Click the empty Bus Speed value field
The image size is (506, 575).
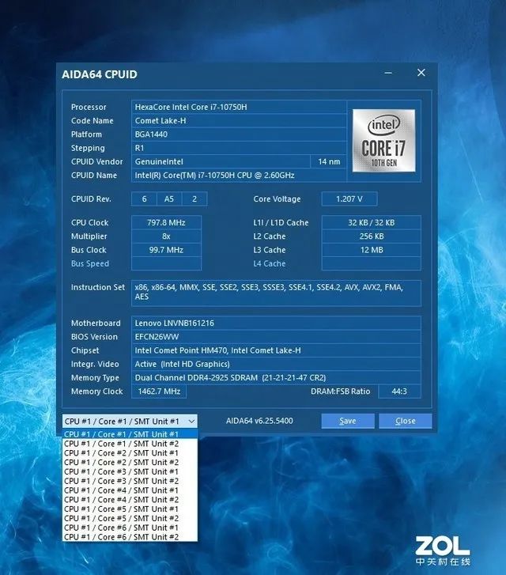(x=166, y=263)
